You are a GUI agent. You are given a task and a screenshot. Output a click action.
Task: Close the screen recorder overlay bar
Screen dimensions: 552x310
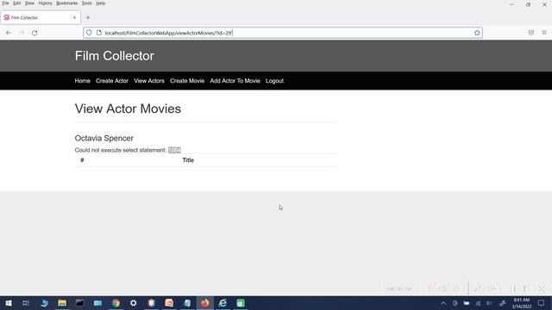[x=542, y=288]
